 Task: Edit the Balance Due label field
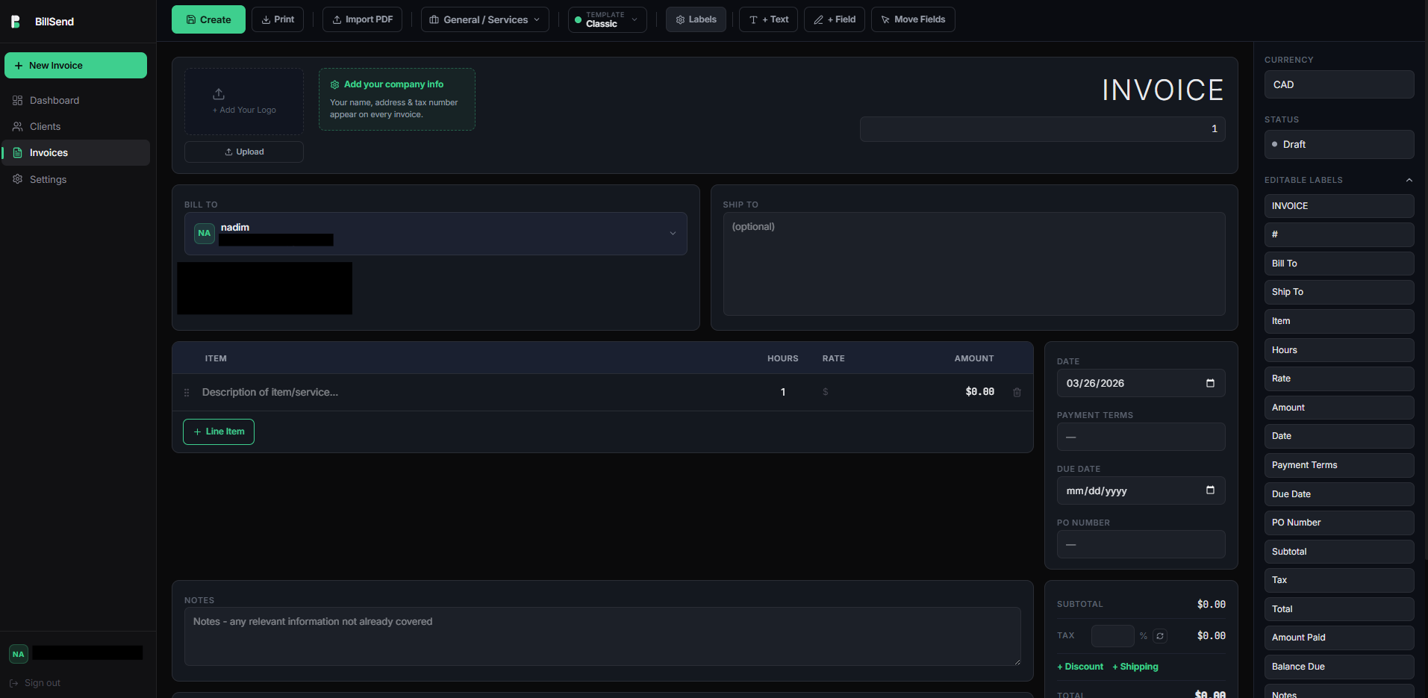pyautogui.click(x=1339, y=667)
